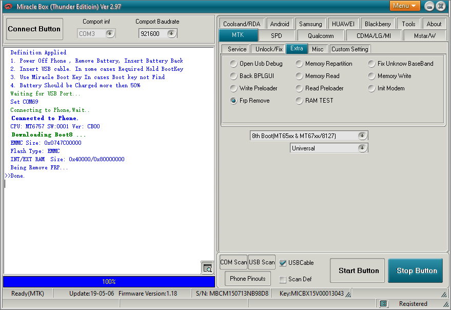Viewport: 451px width, 310px height.
Task: Open the orange Menu dropdown
Action: coord(404,6)
